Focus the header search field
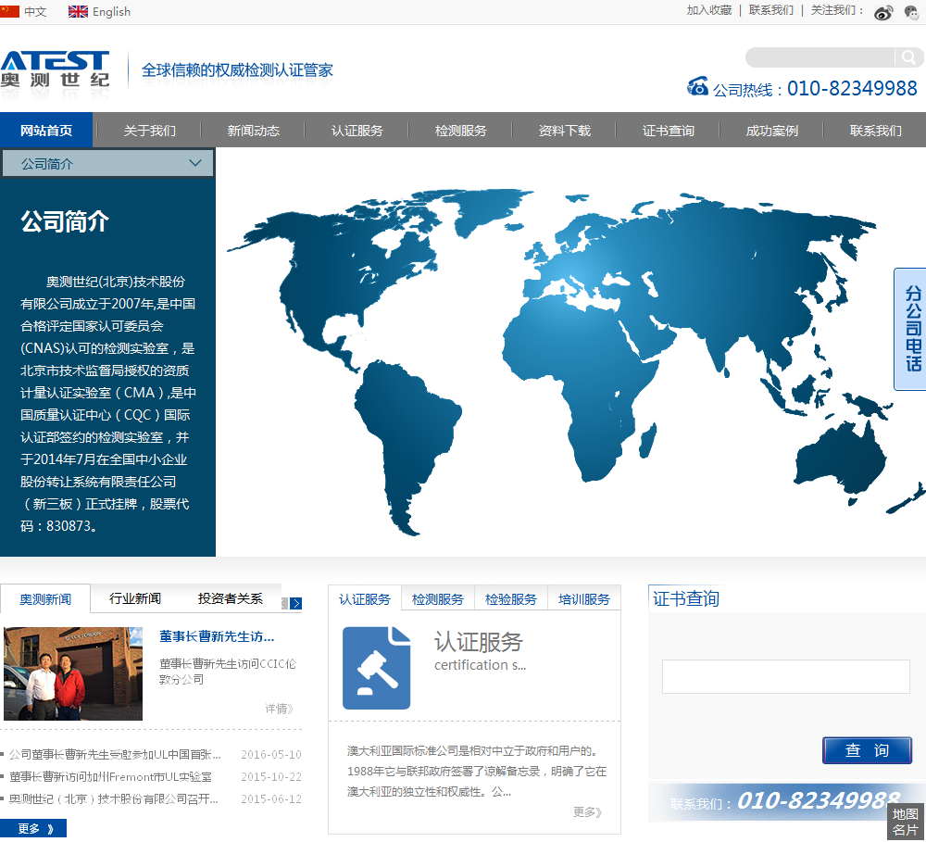926x842 pixels. coord(820,57)
